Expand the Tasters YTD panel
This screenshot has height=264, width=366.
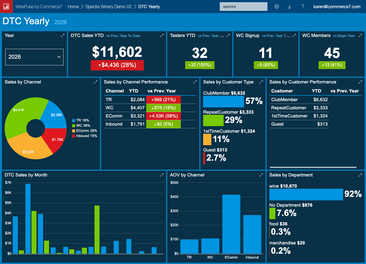tap(228, 35)
